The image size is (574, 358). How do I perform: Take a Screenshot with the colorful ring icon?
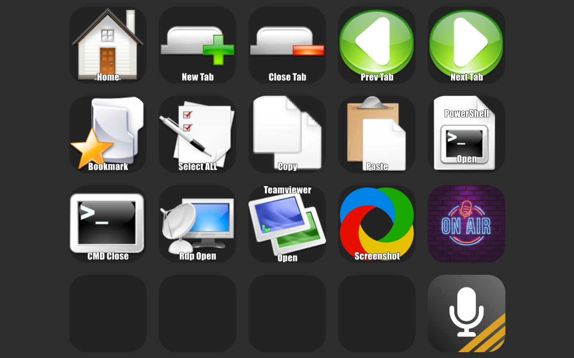tap(377, 224)
